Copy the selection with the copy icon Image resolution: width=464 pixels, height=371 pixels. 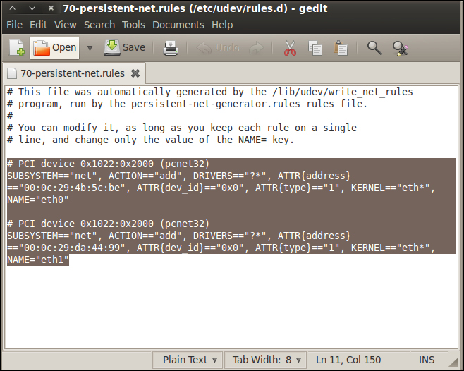point(315,48)
